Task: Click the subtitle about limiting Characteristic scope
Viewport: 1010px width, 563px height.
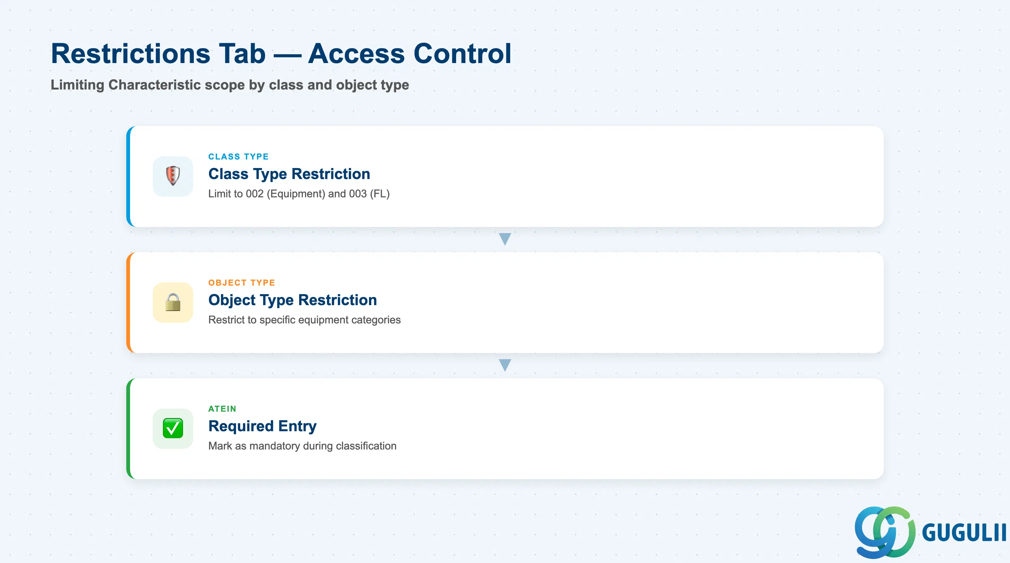Action: (230, 85)
